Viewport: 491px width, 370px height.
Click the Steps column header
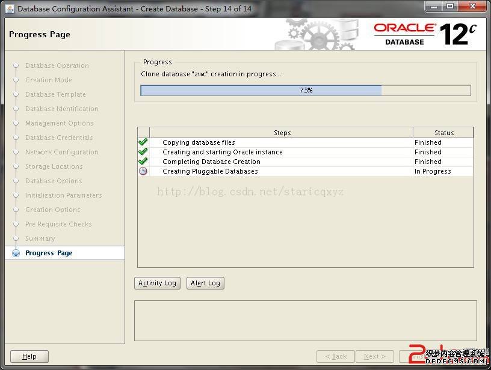click(282, 133)
